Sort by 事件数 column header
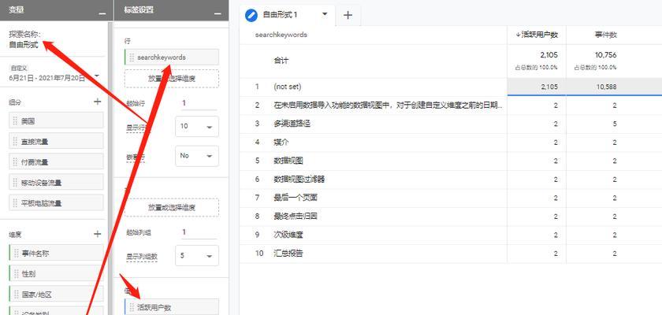 [x=604, y=35]
